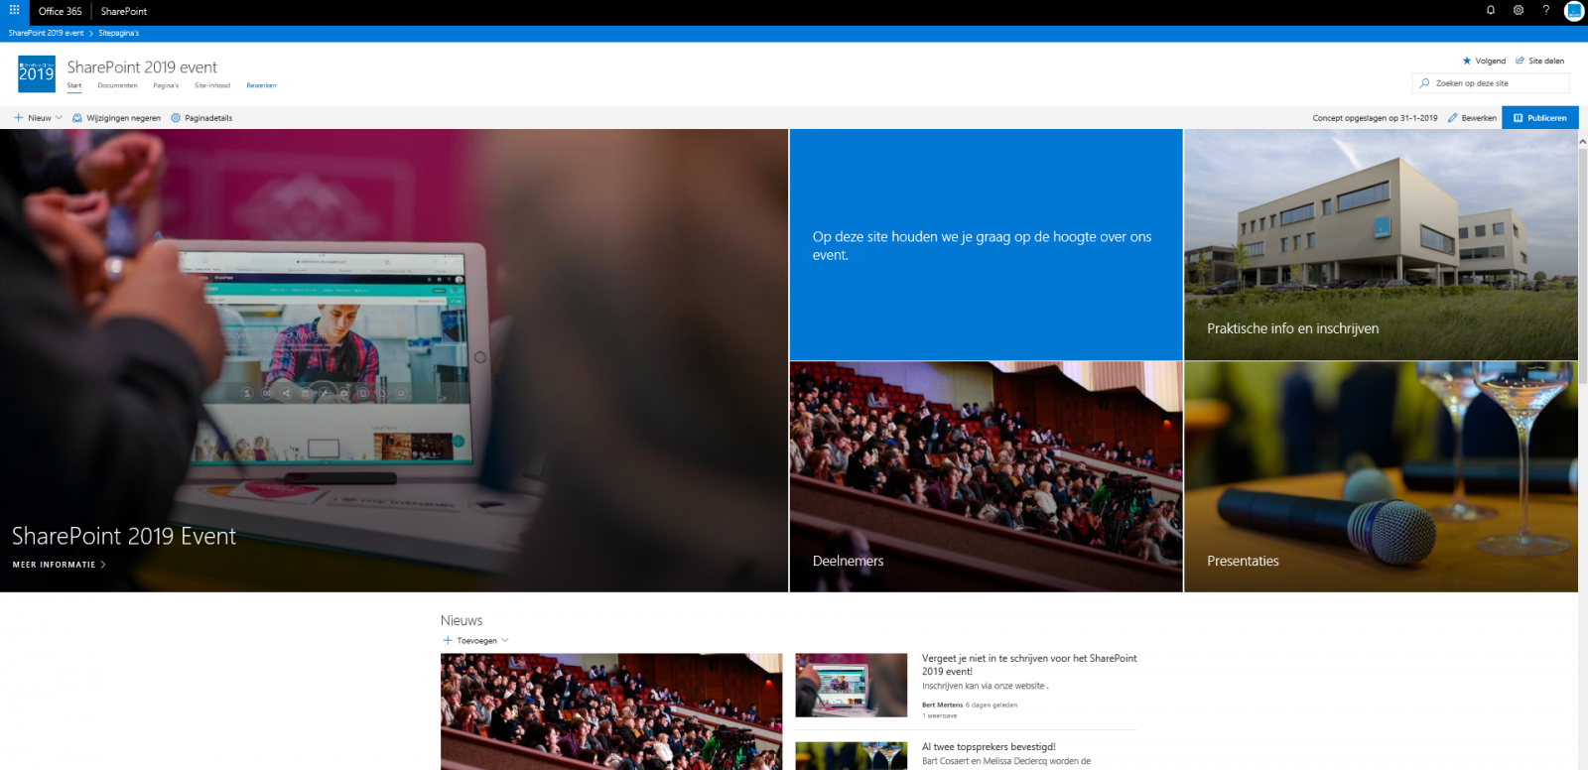Click the Site delen share icon

(1520, 61)
